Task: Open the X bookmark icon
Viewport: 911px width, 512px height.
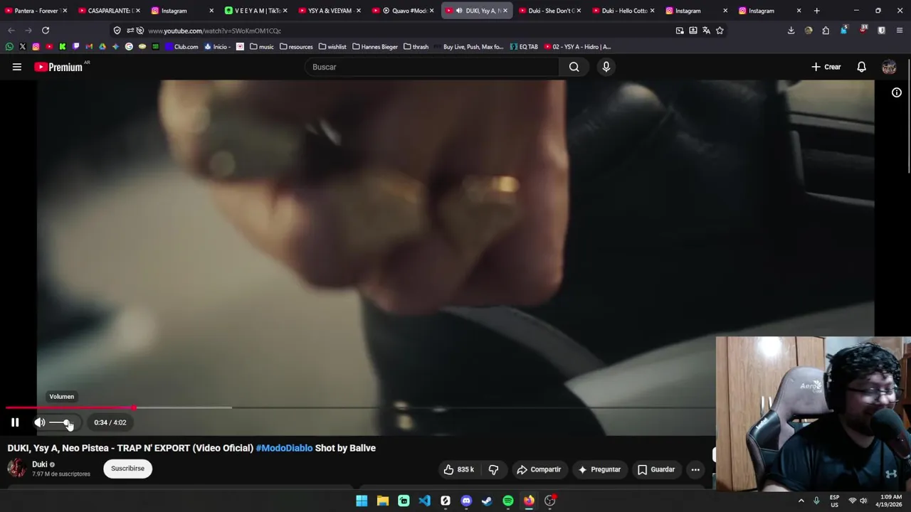Action: point(23,47)
